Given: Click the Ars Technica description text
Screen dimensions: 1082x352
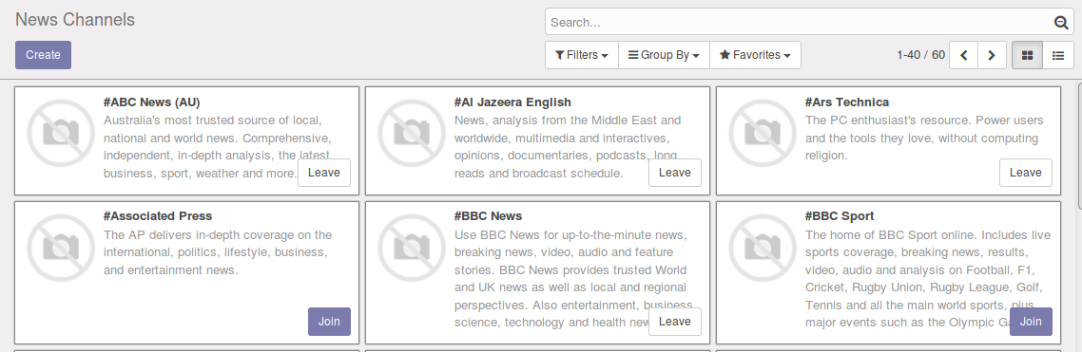Looking at the screenshot, I should click(925, 139).
